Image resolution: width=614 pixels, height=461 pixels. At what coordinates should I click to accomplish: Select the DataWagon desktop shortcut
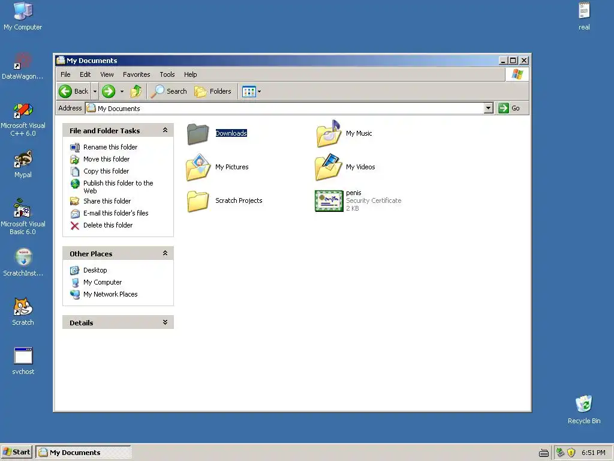23,61
